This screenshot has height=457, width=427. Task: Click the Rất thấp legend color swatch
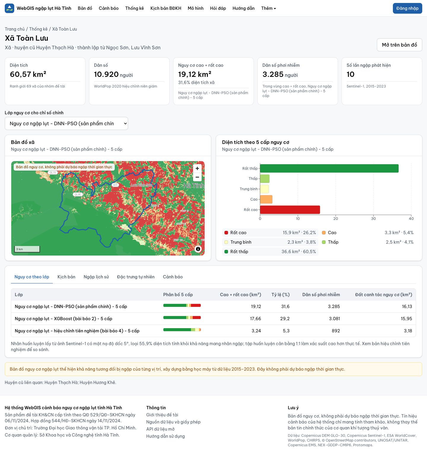coord(226,252)
